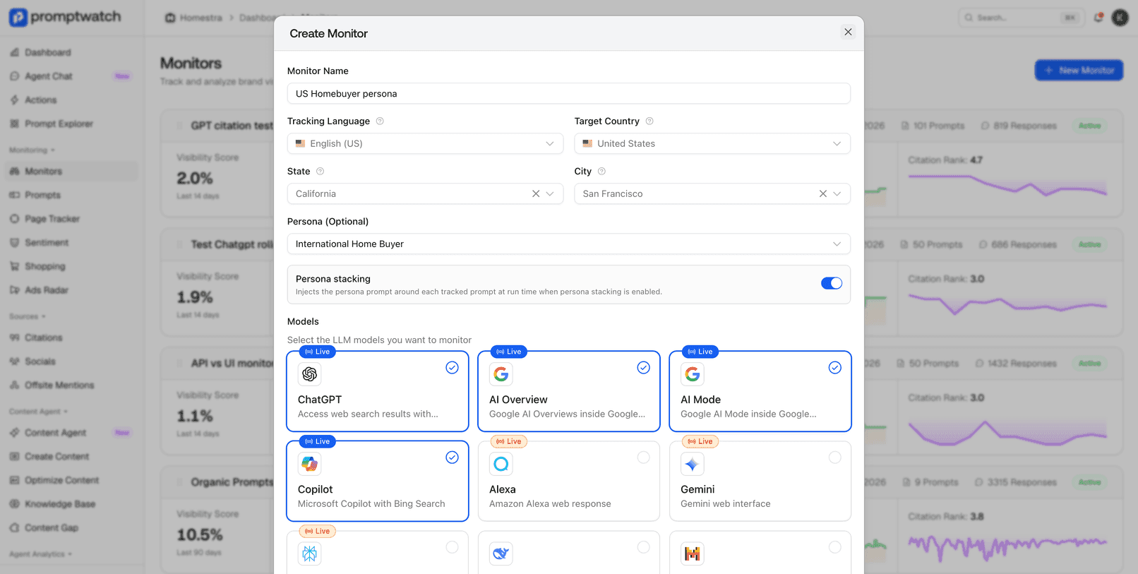Open the Target Country dropdown

(x=712, y=143)
